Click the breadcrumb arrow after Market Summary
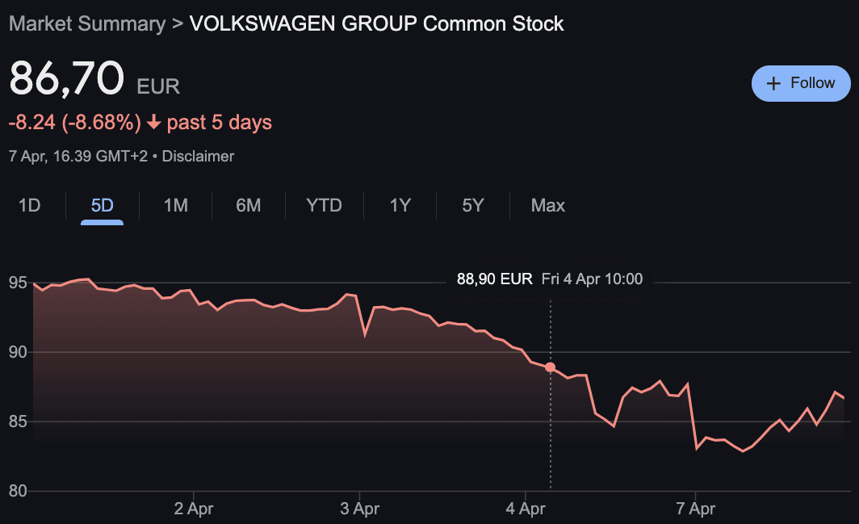Viewport: 859px width, 524px height. pos(176,23)
